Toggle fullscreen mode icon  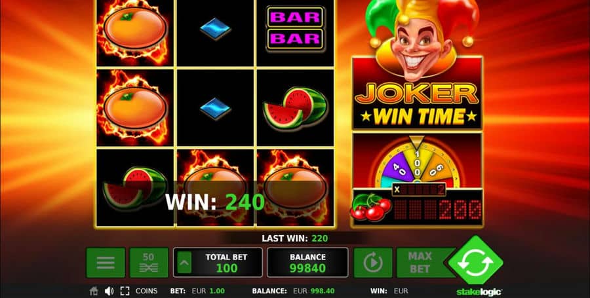coord(125,291)
